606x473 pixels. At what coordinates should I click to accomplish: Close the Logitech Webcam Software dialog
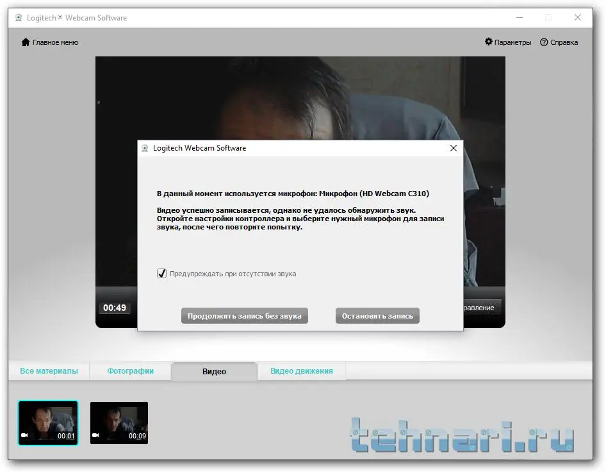(x=454, y=148)
